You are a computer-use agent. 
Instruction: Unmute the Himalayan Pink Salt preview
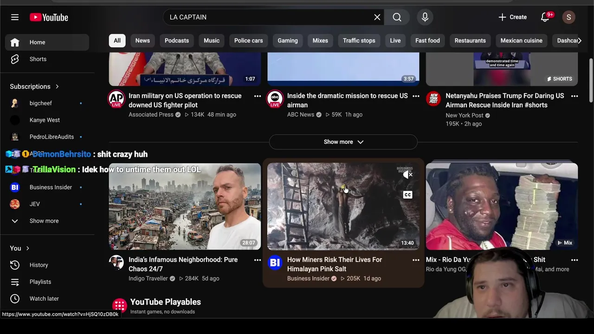tap(407, 174)
